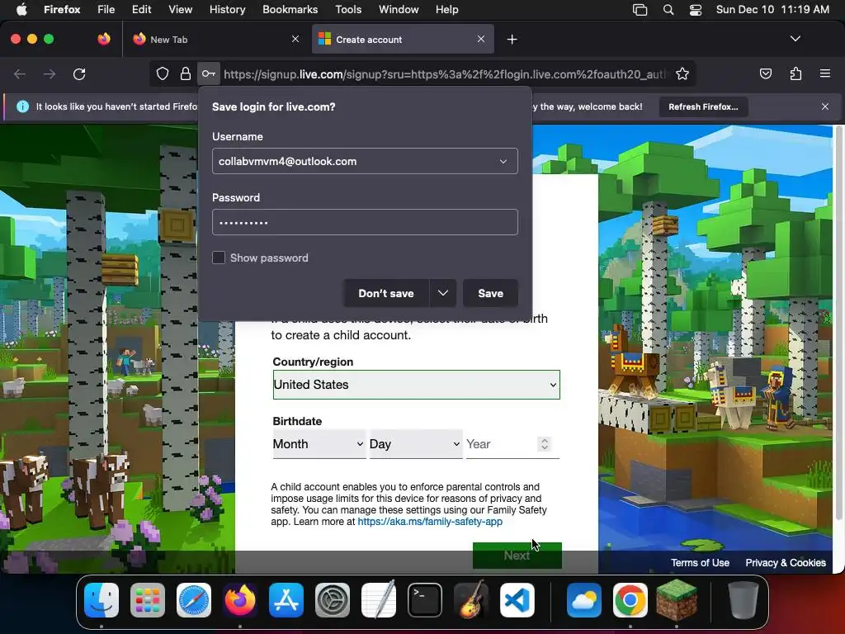List all tabs with the chevron button
Image resolution: width=845 pixels, height=634 pixels.
795,39
